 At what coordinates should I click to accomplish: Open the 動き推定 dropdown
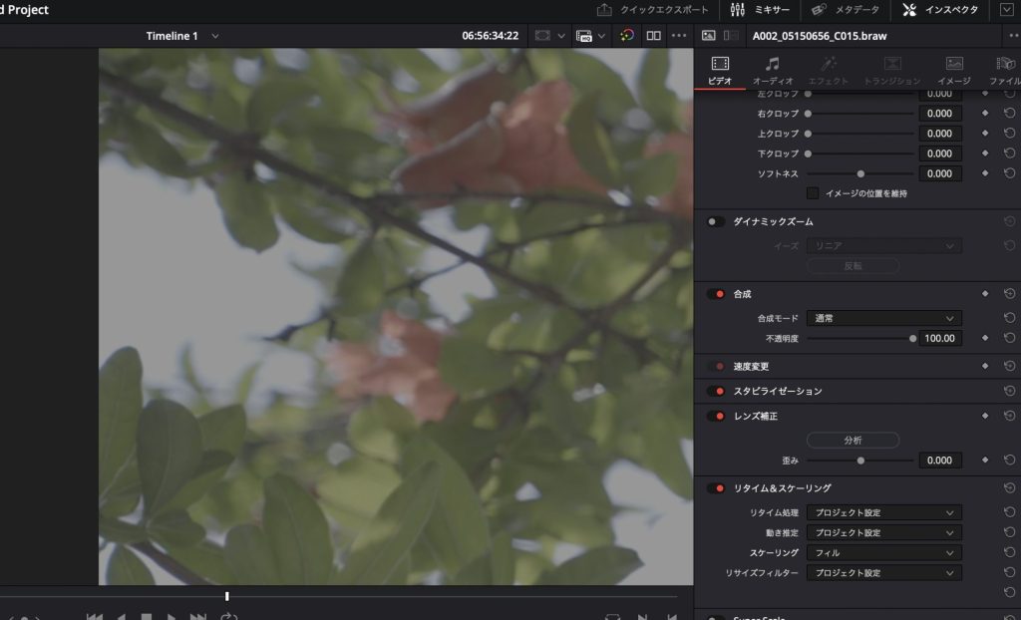tap(883, 532)
